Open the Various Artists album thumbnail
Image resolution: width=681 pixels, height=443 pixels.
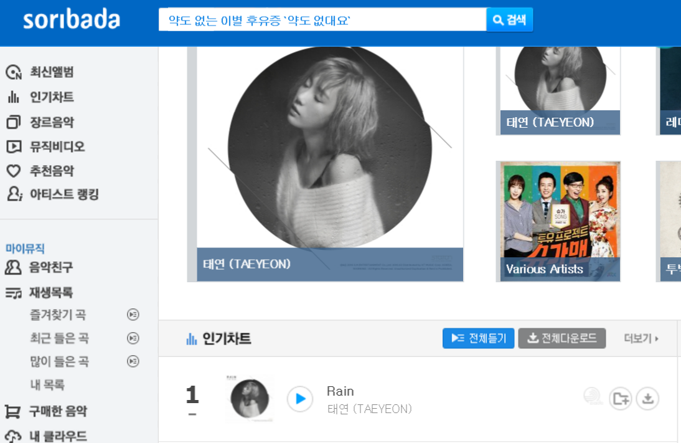pos(558,221)
